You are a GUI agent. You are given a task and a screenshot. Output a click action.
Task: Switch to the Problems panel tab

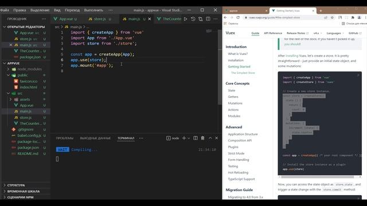[x=65, y=138]
